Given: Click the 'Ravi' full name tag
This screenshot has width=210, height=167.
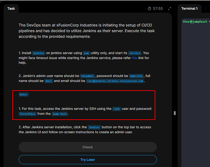Looking at the screenshot, I should point(48,81).
